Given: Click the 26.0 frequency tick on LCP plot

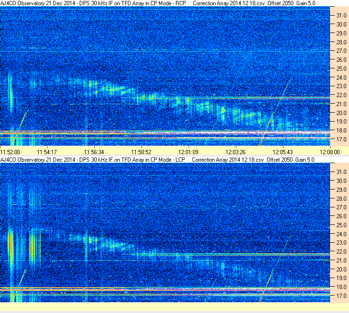Looking at the screenshot, I should tap(341, 216).
